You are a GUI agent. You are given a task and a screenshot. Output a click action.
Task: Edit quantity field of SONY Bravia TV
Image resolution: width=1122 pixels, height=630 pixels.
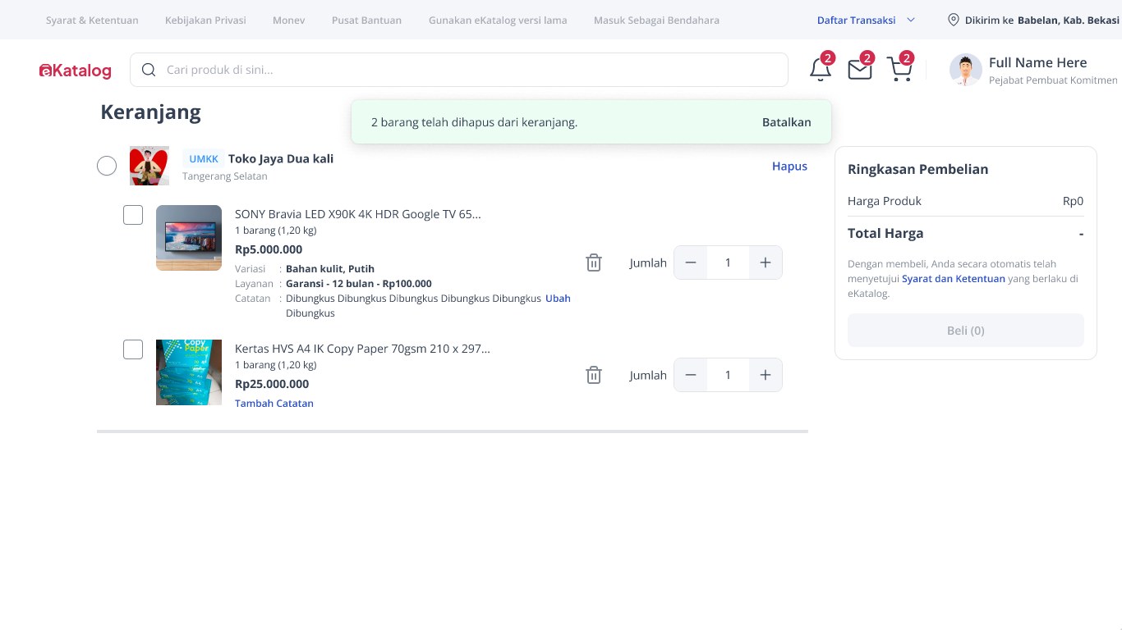pos(728,262)
